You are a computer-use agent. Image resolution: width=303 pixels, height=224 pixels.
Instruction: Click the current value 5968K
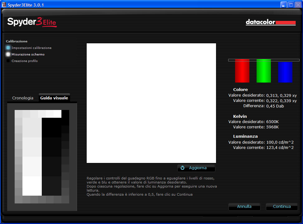(272, 127)
